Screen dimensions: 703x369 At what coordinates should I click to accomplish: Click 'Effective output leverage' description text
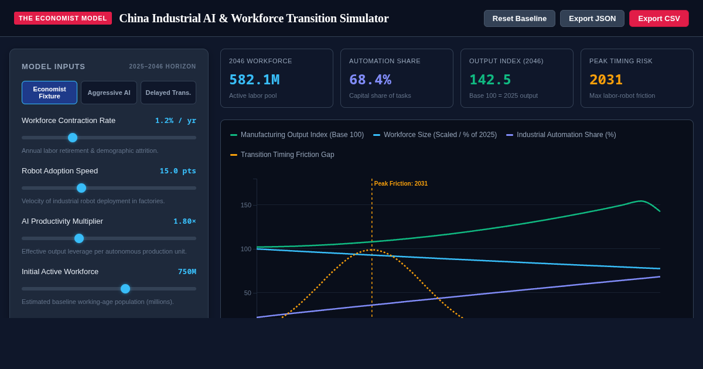coord(104,251)
